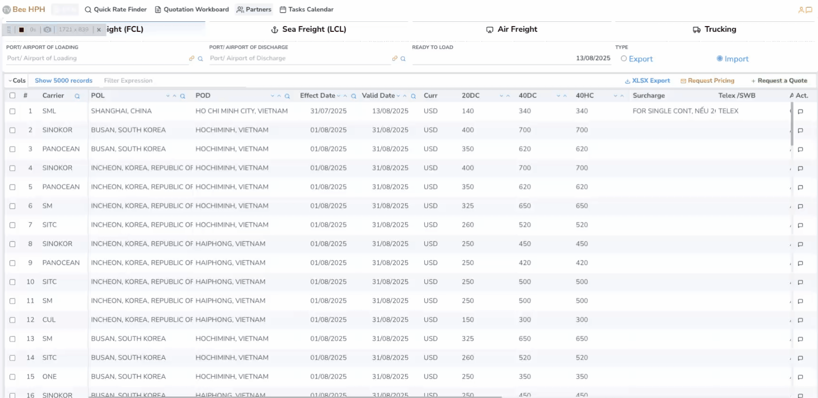The image size is (818, 398).
Task: Switch to the Air Freight tab
Action: [511, 29]
